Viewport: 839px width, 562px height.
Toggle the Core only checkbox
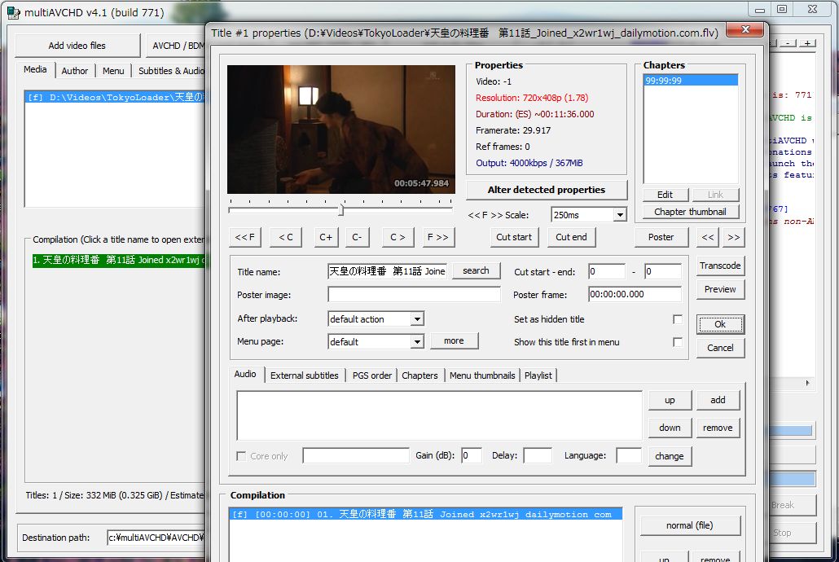(x=241, y=456)
